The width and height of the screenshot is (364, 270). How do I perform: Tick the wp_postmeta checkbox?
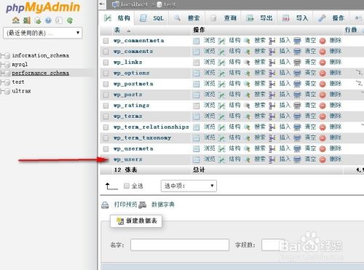pyautogui.click(x=106, y=84)
